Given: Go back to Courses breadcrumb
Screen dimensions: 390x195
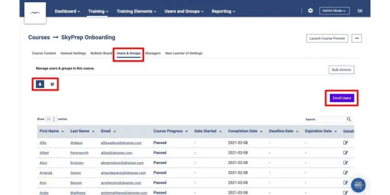Looking at the screenshot, I should point(39,37).
